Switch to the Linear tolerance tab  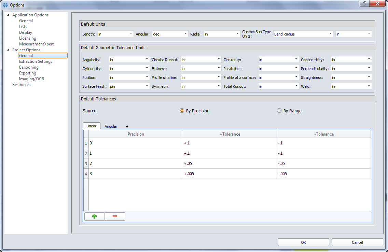pyautogui.click(x=91, y=126)
